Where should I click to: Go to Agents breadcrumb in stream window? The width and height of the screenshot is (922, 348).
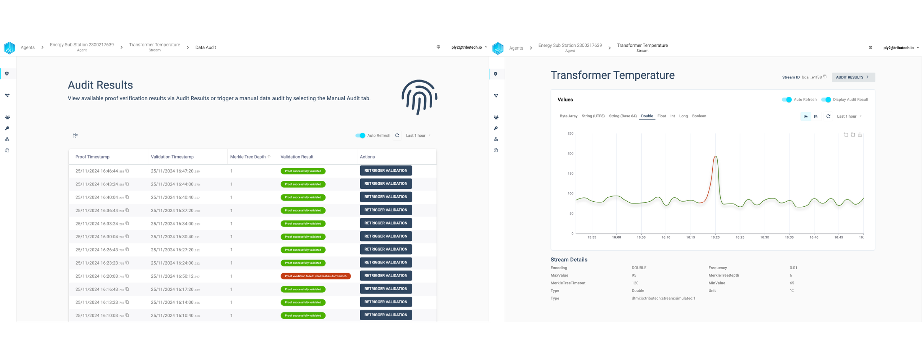(516, 48)
